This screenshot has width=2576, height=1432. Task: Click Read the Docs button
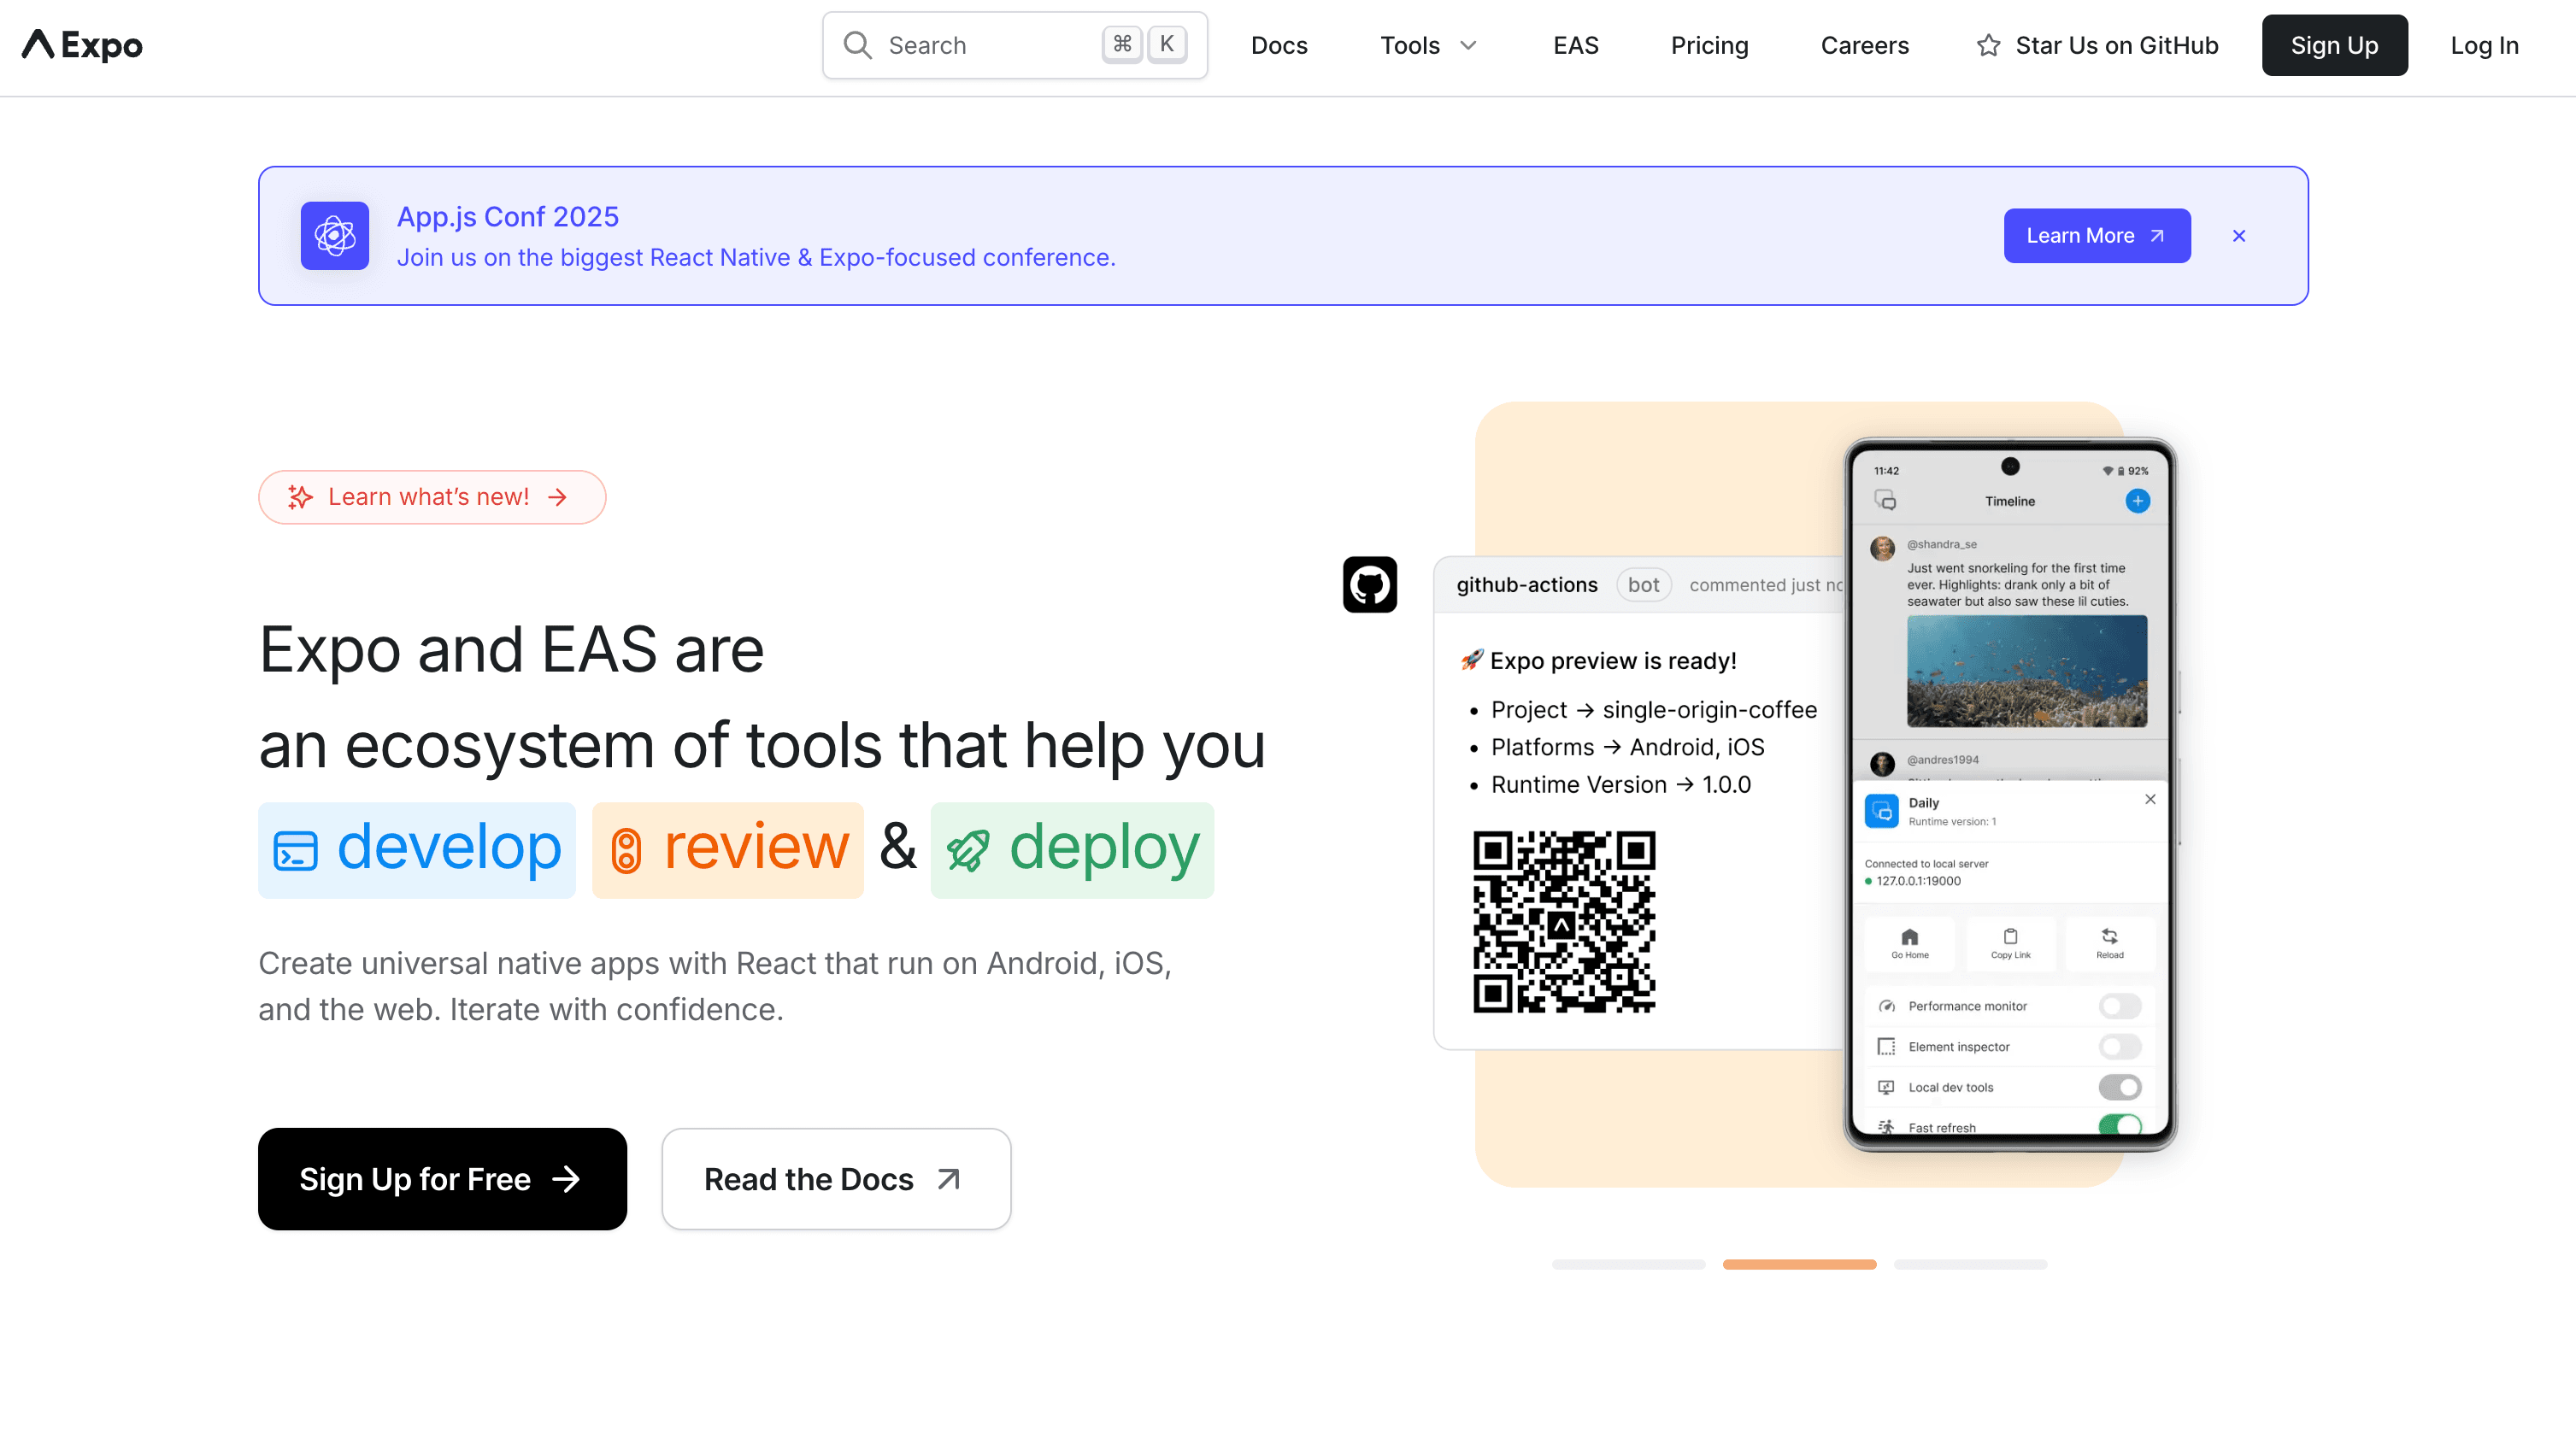(x=836, y=1179)
